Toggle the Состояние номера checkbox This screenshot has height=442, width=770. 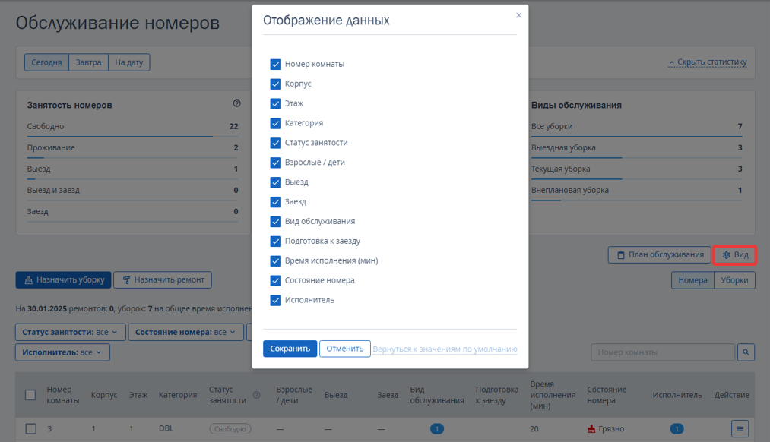275,280
